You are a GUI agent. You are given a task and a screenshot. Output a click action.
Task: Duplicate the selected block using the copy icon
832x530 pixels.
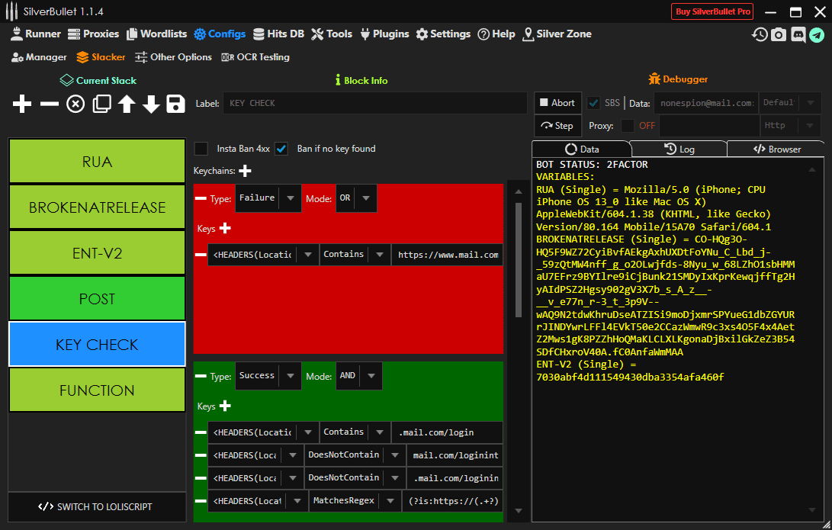coord(101,104)
